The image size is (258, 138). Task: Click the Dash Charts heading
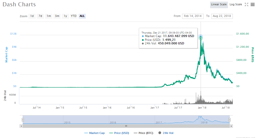(x=19, y=4)
